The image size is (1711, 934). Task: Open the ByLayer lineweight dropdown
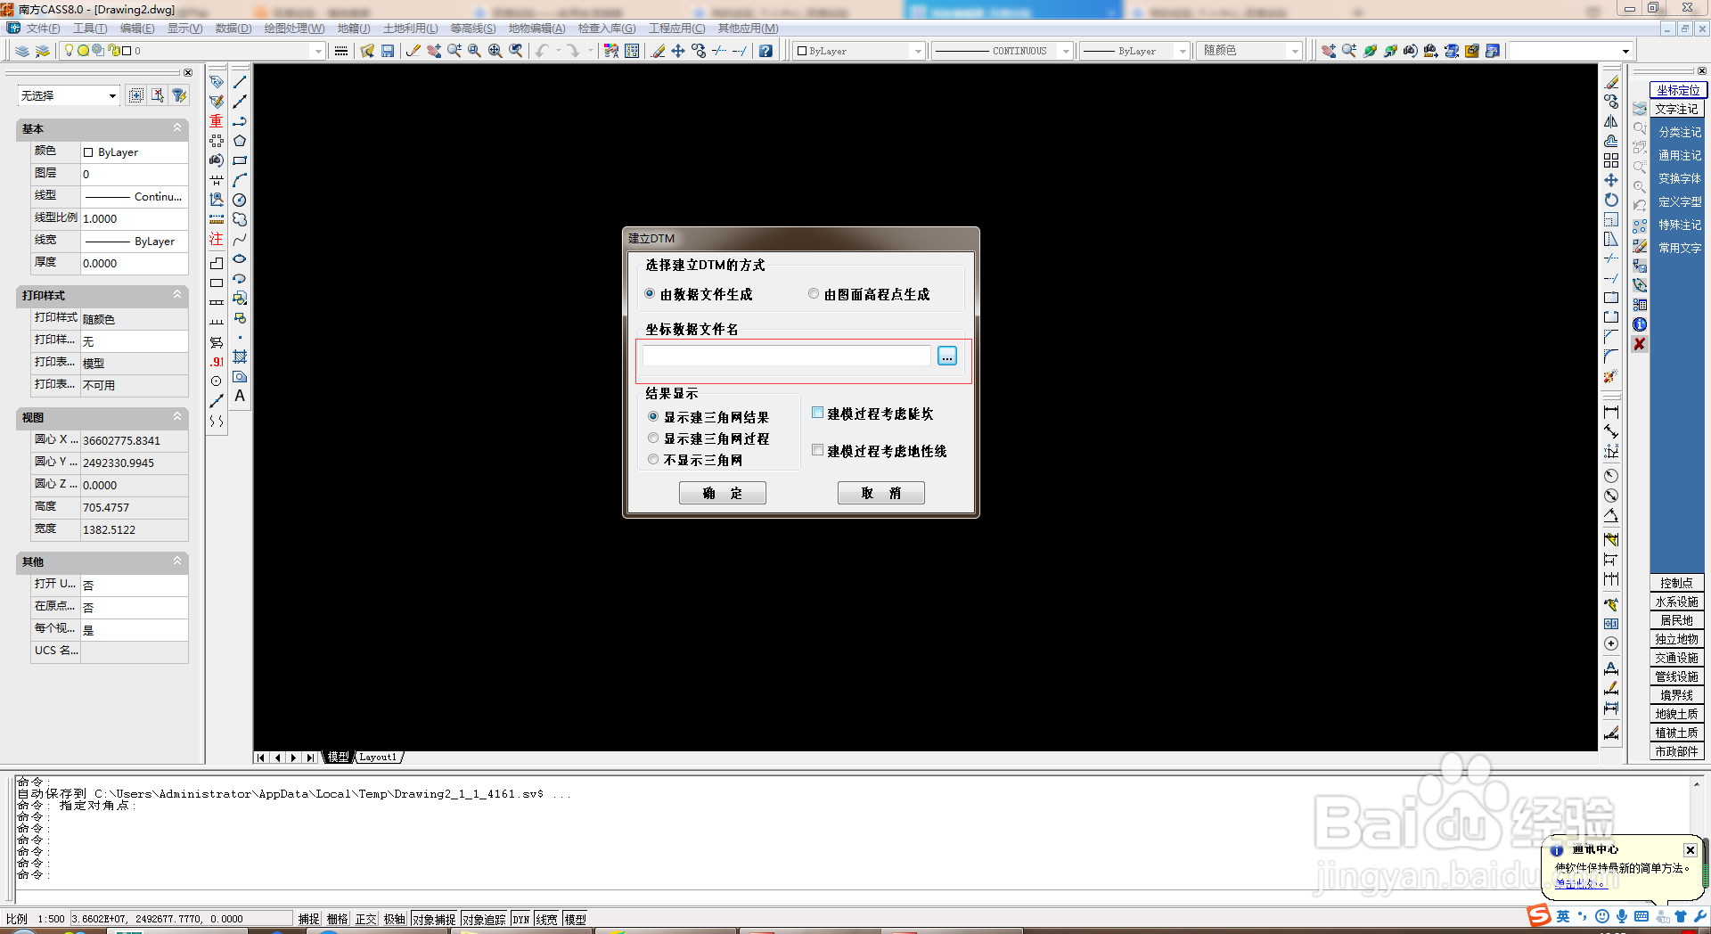coord(1183,51)
